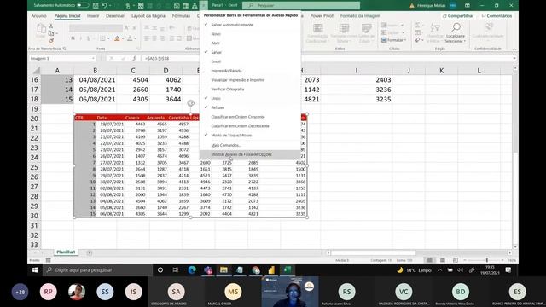Image resolution: width=546 pixels, height=307 pixels.
Task: Select Novo in the customize menu
Action: pyautogui.click(x=250, y=34)
